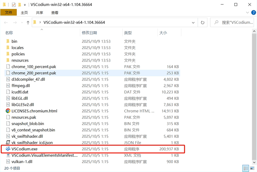Viewport: 257px width, 172px height.
Task: Open the 共享 ribbon tab
Action: click(x=40, y=12)
